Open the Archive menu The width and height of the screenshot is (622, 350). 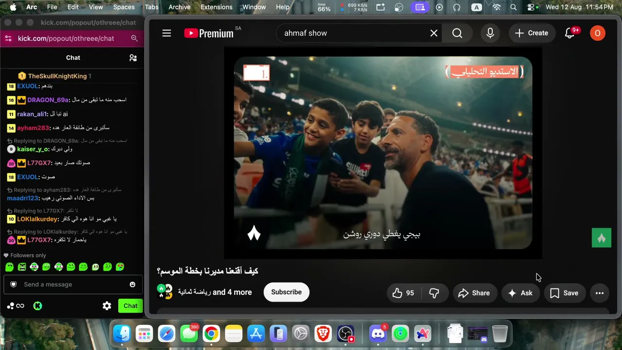pos(179,7)
